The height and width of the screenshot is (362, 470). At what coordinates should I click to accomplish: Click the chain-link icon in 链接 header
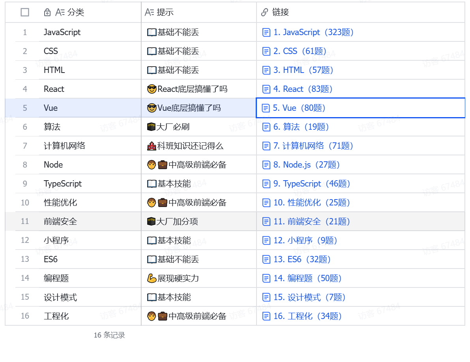tap(264, 12)
